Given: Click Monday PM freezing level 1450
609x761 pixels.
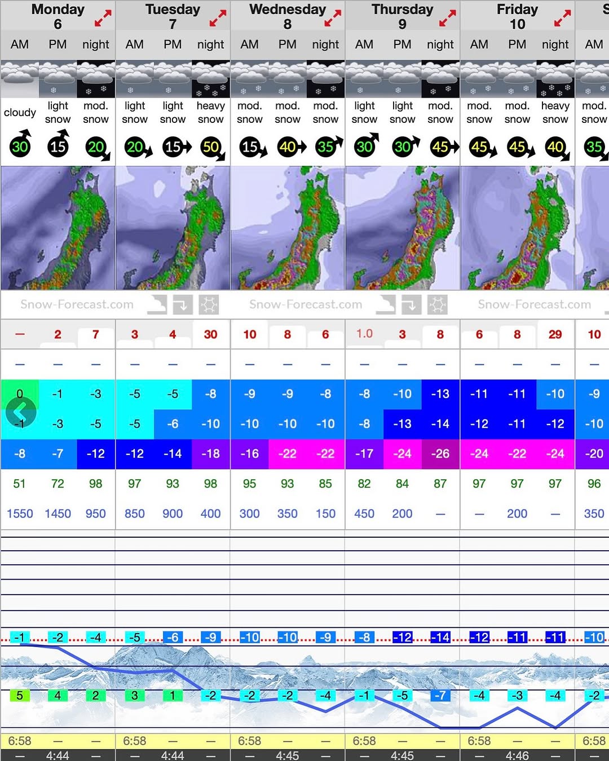Looking at the screenshot, I should click(58, 514).
